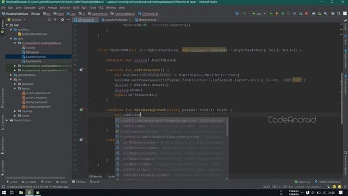The height and width of the screenshot is (196, 348).
Task: Click the override gutter icon beside doInBackground
Action: [x=81, y=110]
